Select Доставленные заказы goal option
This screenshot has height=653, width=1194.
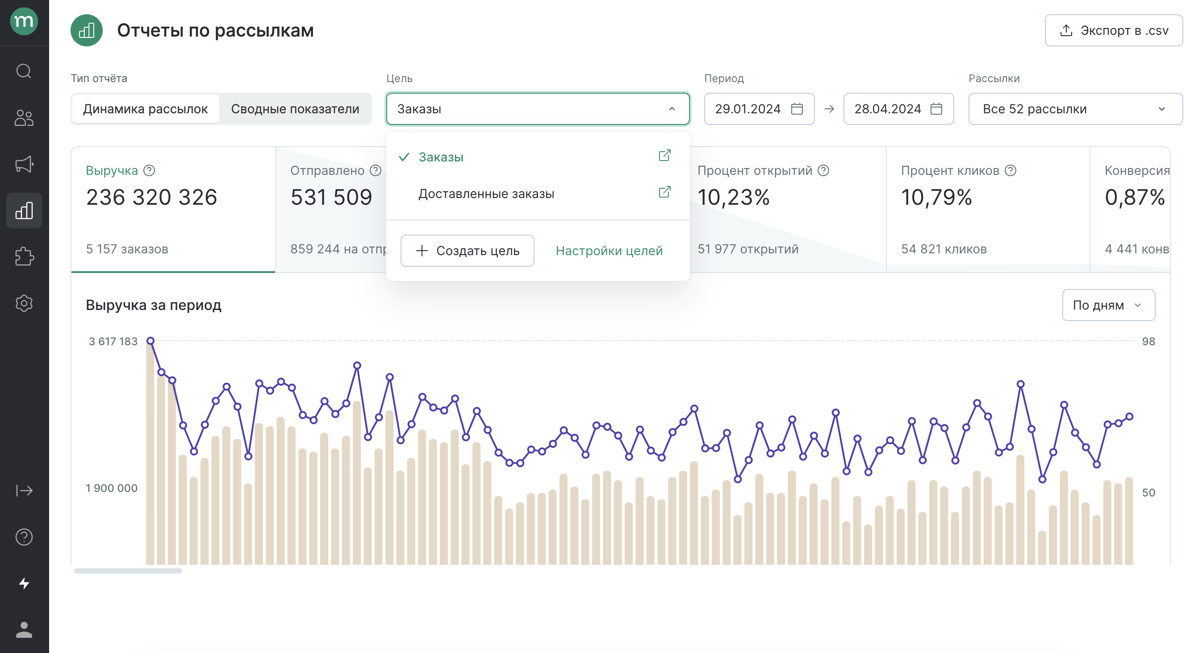(x=538, y=194)
